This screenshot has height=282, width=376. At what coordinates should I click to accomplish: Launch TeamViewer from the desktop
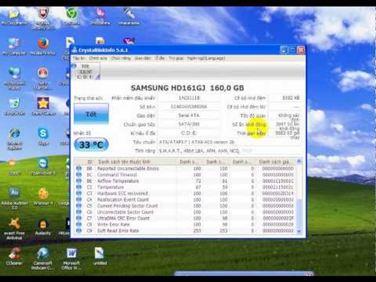(43, 166)
